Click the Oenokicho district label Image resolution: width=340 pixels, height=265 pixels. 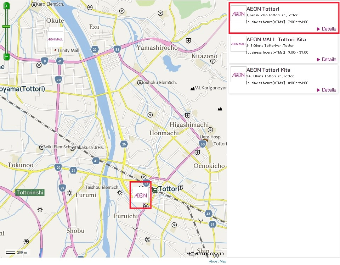(209, 166)
